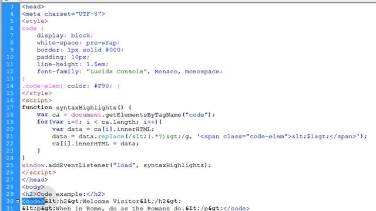
Task: Click the 'code {' selector on line 6
Action: click(33, 28)
